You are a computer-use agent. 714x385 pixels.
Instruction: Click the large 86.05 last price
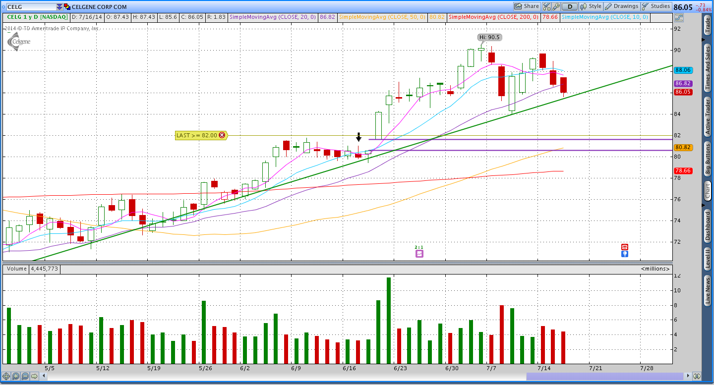(683, 7)
